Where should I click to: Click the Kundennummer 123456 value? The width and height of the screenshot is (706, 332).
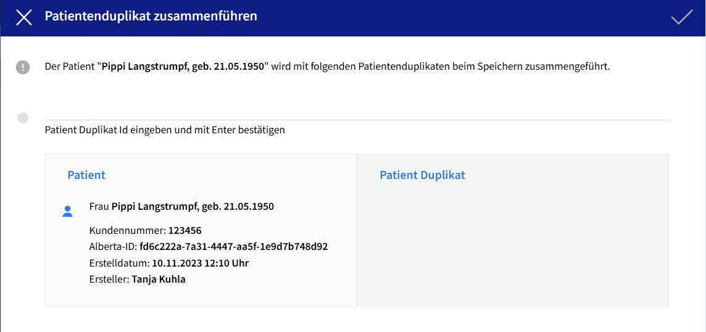click(185, 231)
